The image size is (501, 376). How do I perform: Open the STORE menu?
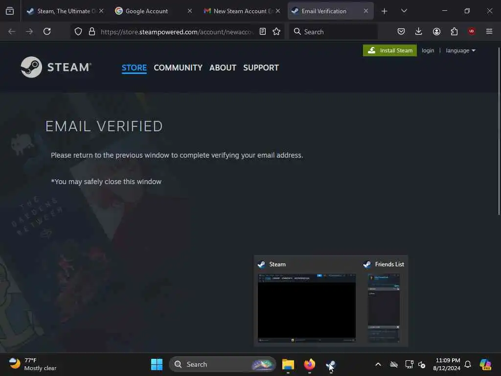click(x=134, y=68)
